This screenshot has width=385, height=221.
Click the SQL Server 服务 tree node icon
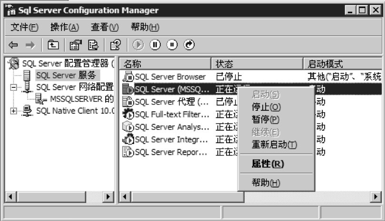27,75
